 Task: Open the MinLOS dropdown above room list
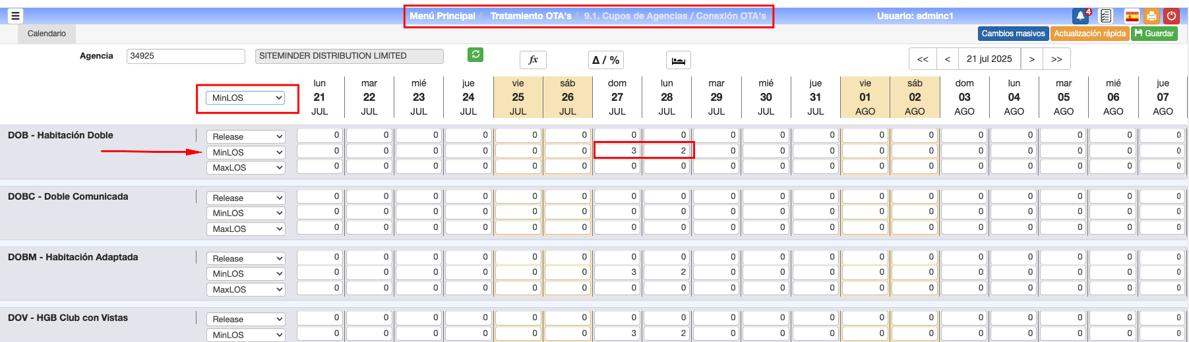[247, 98]
